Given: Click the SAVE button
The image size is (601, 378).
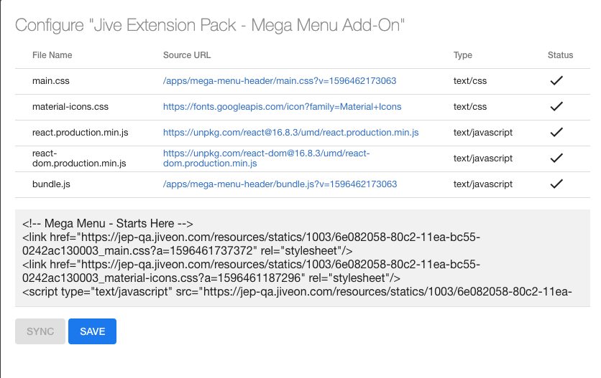Looking at the screenshot, I should click(x=92, y=331).
